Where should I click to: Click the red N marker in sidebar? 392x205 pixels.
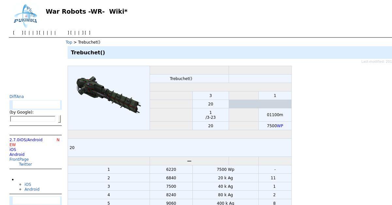pyautogui.click(x=58, y=140)
